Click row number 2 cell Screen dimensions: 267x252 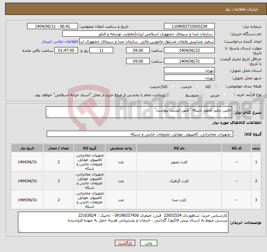[256, 181]
